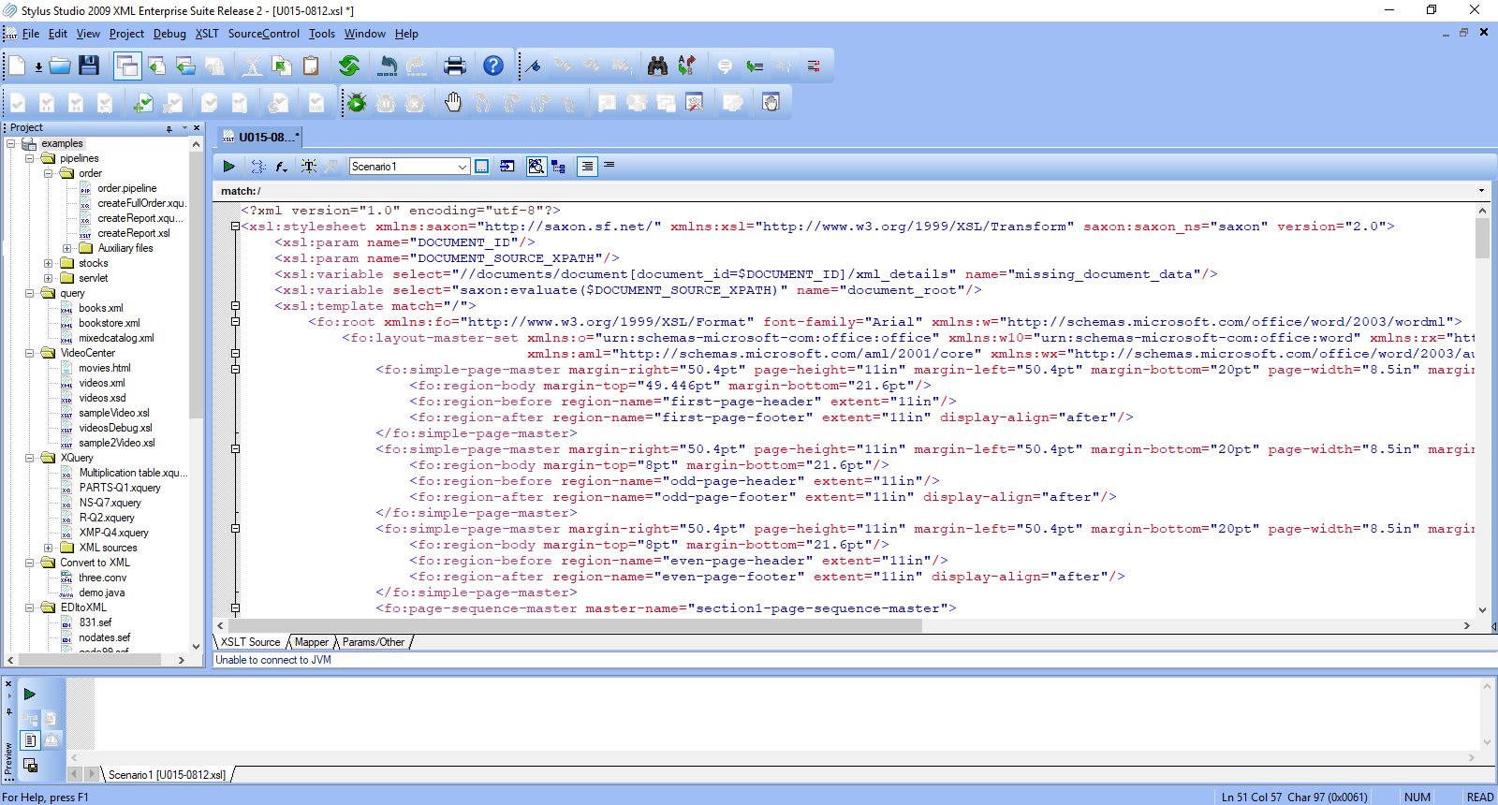Open the Scenario1 dropdown
The width and height of the screenshot is (1498, 805).
coord(462,167)
